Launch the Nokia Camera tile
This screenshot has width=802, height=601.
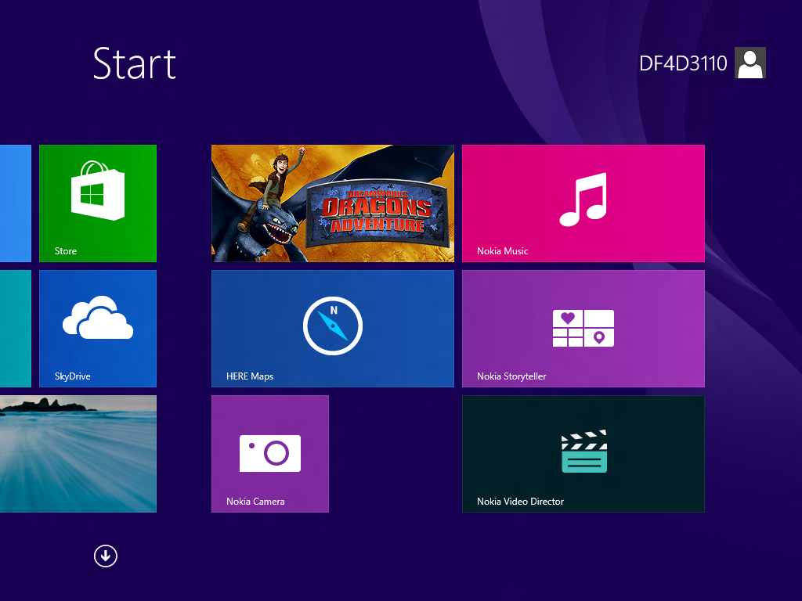point(270,454)
